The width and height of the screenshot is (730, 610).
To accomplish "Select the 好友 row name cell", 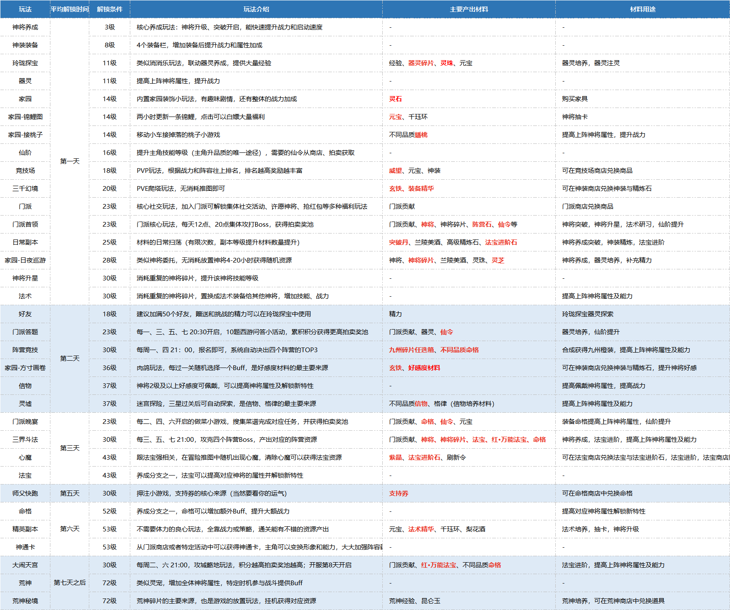I will (x=25, y=314).
